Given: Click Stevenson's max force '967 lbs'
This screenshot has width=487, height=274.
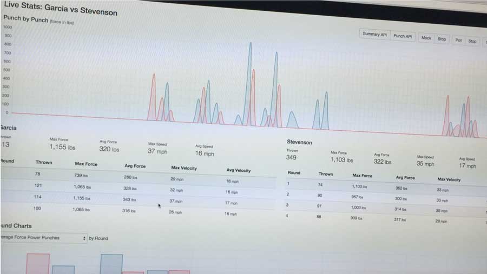Looking at the screenshot, I should tap(357, 197).
